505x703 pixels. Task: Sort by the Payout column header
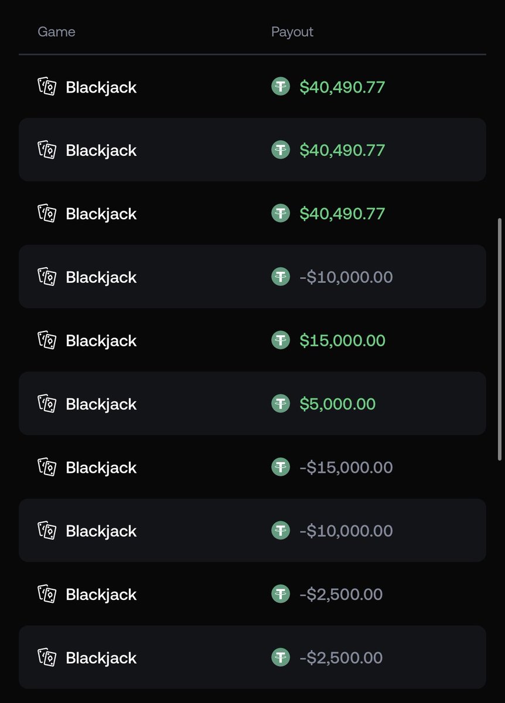click(292, 32)
